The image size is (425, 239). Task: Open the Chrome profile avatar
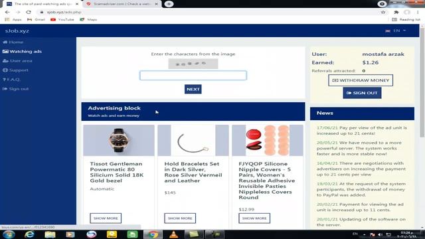(407, 12)
